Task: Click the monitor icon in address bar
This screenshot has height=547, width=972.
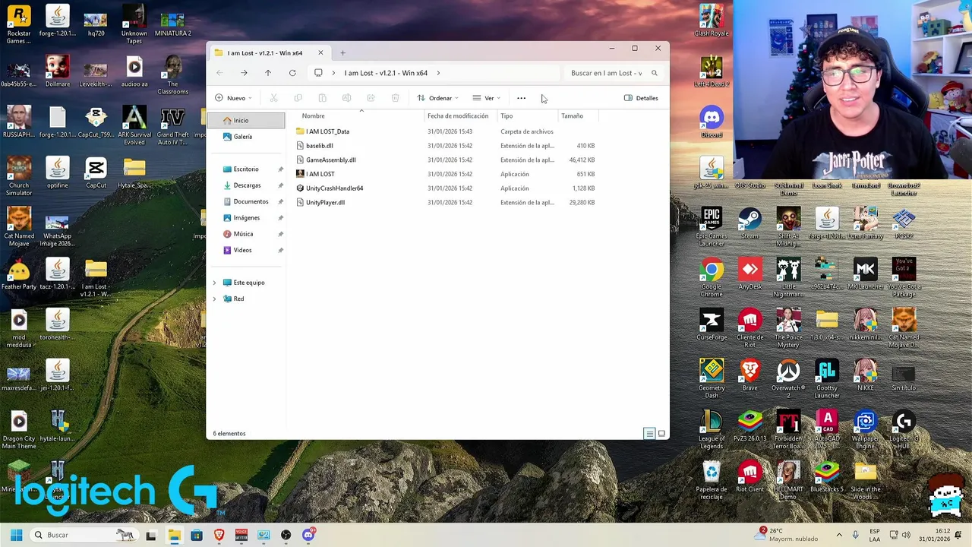Action: (318, 73)
